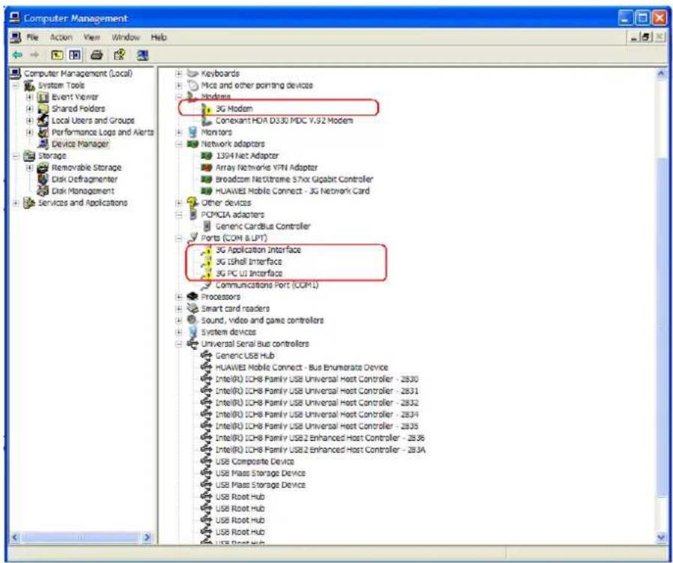
Task: Open the View menu
Action: pos(92,37)
